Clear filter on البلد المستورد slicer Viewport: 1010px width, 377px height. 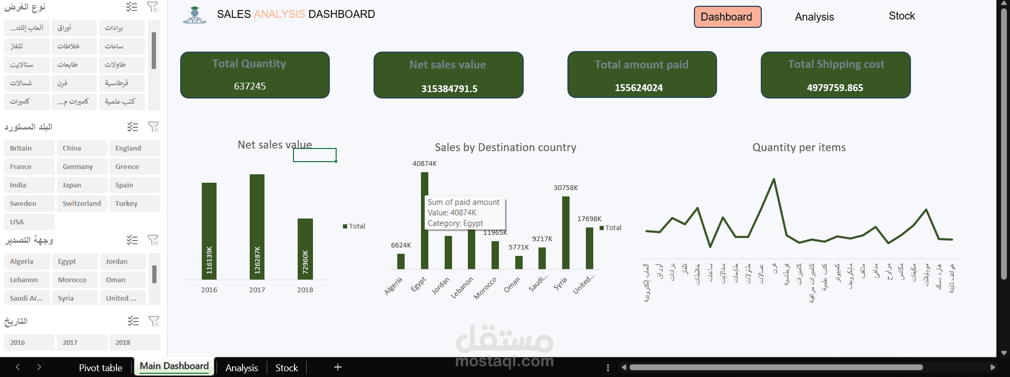pos(153,127)
